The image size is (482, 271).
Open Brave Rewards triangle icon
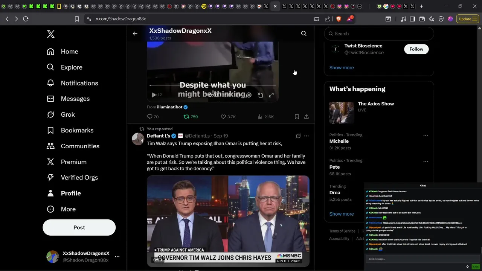tap(349, 19)
